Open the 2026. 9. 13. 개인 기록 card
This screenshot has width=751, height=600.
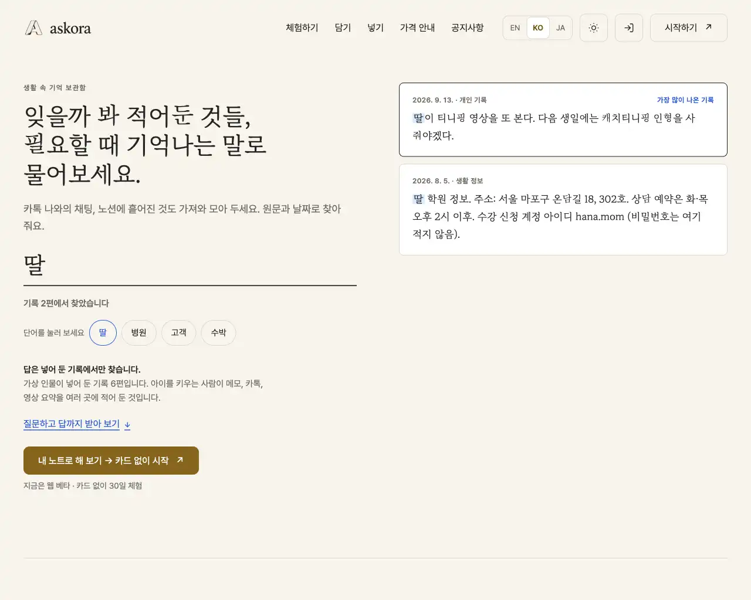click(x=563, y=120)
